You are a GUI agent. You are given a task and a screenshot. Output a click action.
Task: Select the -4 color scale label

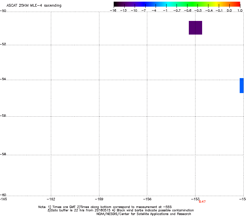(x=154, y=11)
